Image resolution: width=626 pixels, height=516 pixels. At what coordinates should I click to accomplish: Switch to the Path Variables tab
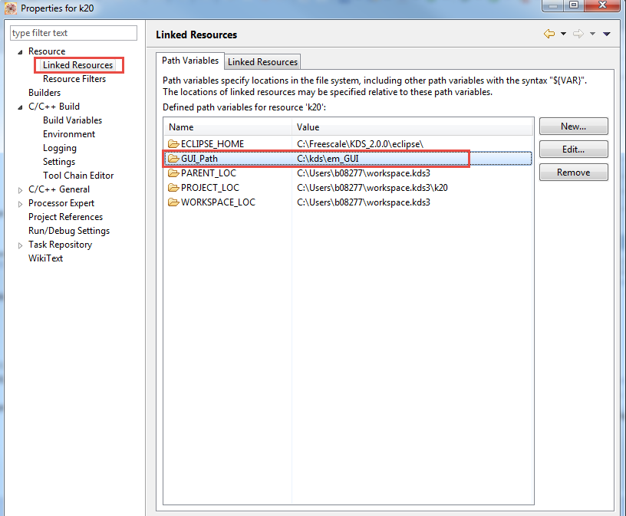[190, 61]
